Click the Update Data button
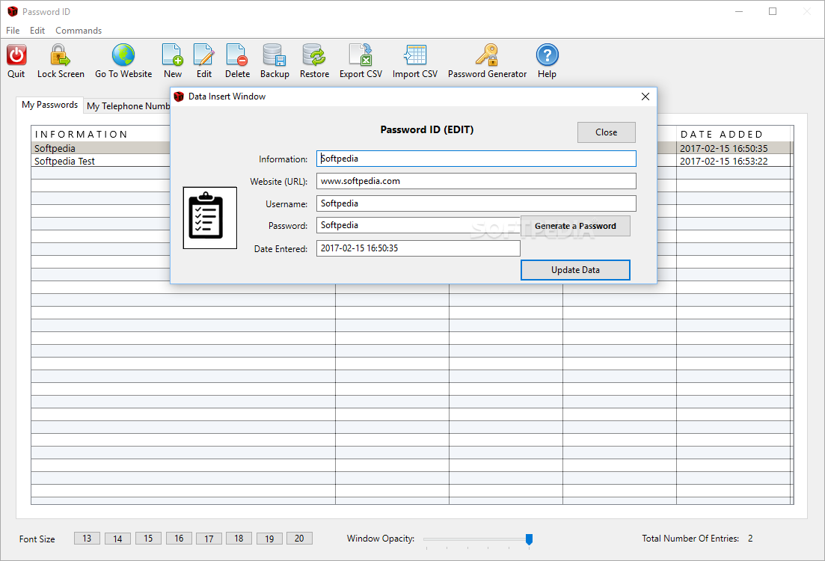825x561 pixels. click(575, 270)
